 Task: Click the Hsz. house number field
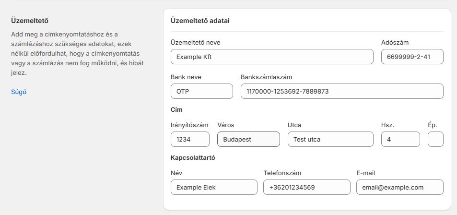[400, 140]
